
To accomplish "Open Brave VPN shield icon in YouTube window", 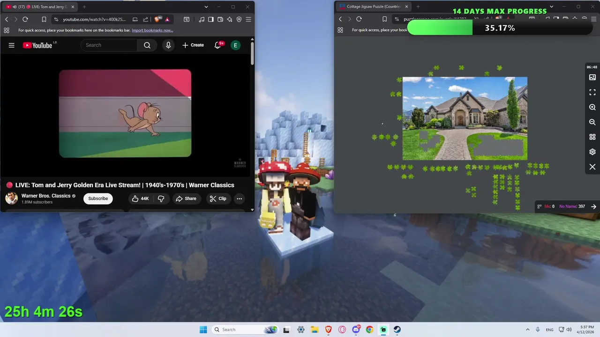I will tap(239, 19).
